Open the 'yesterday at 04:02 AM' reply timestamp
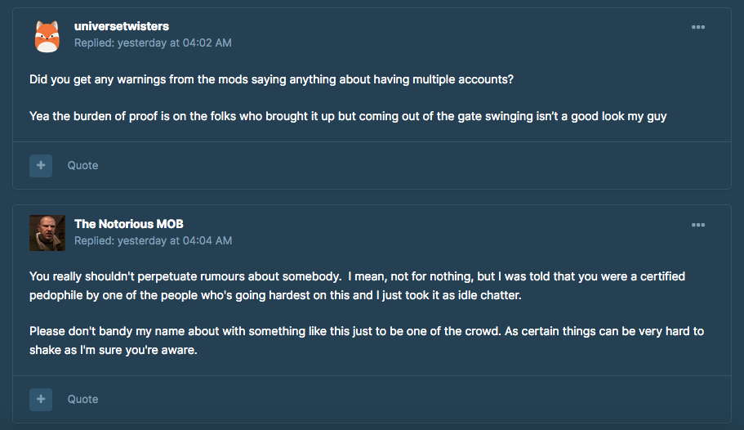The image size is (744, 430). tap(175, 43)
